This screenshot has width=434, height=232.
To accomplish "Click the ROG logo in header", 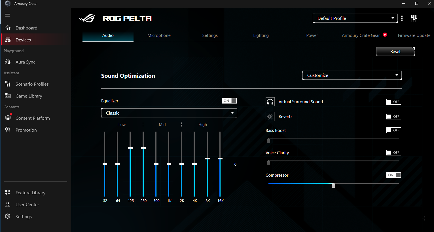I will point(87,18).
